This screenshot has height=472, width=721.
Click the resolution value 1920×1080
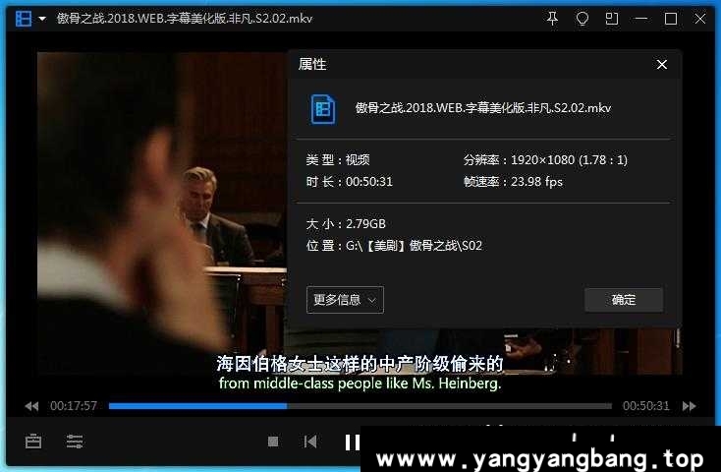click(542, 159)
